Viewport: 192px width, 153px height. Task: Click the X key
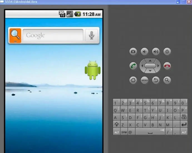132,124
